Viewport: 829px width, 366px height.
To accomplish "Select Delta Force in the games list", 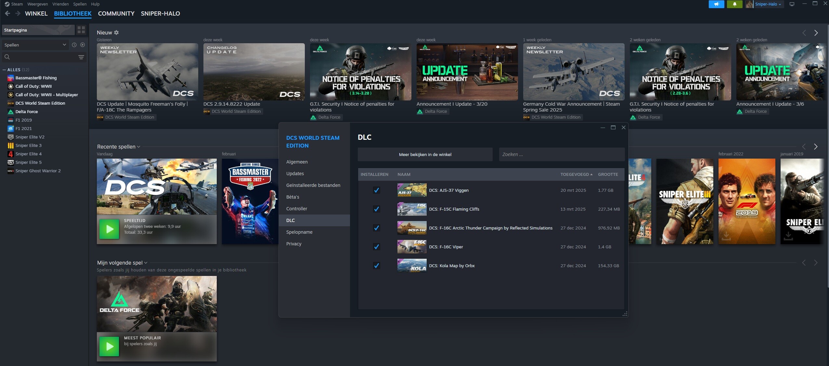I will pos(27,111).
